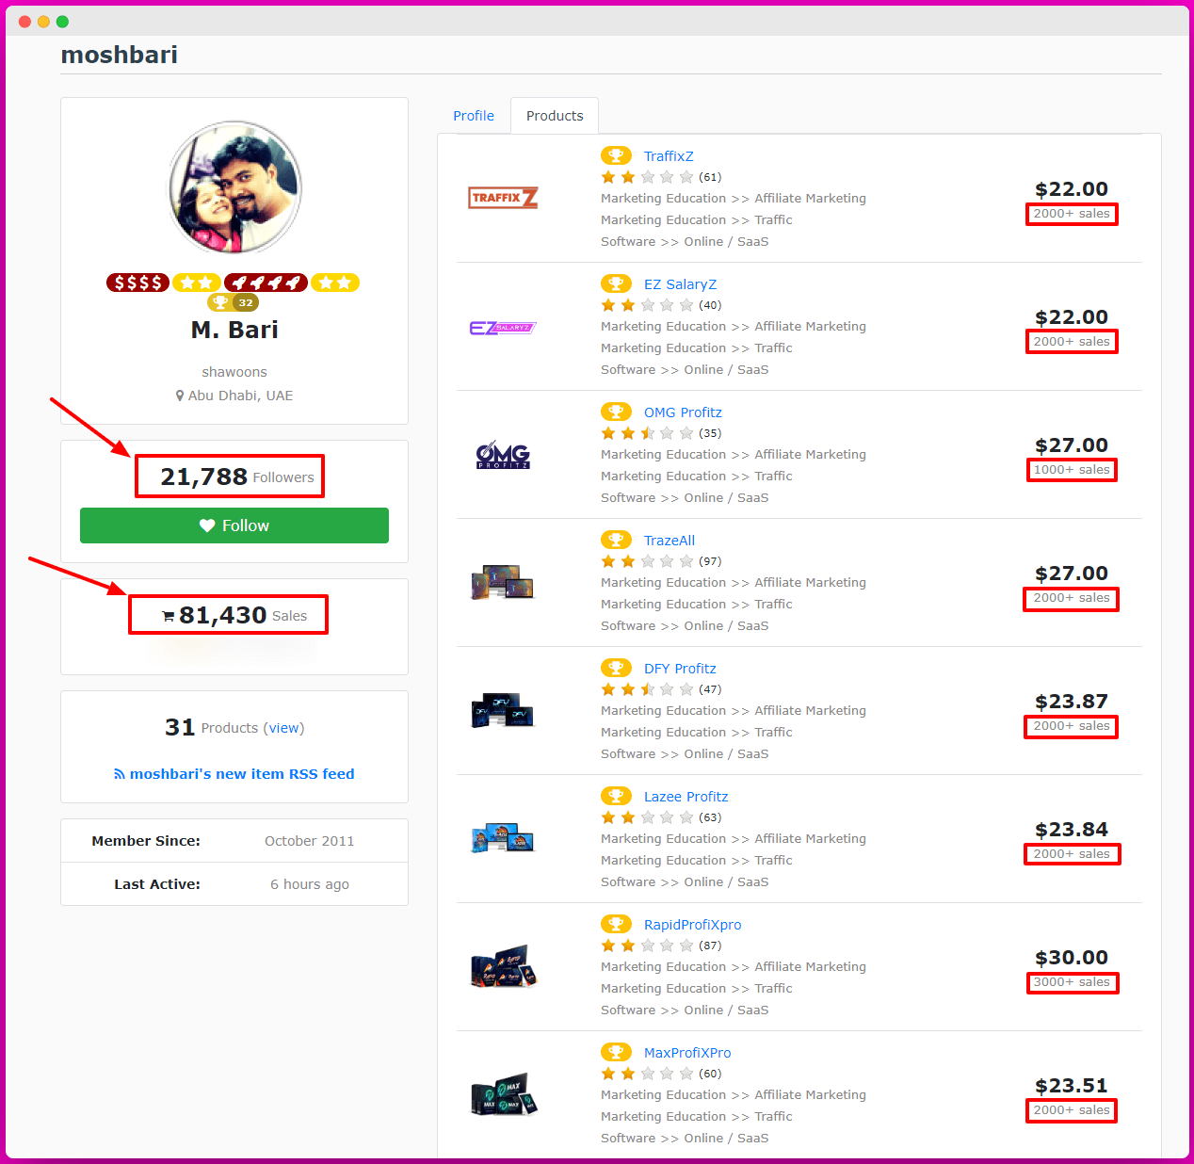Select the Products tab
Viewport: 1194px width, 1164px height.
click(555, 116)
